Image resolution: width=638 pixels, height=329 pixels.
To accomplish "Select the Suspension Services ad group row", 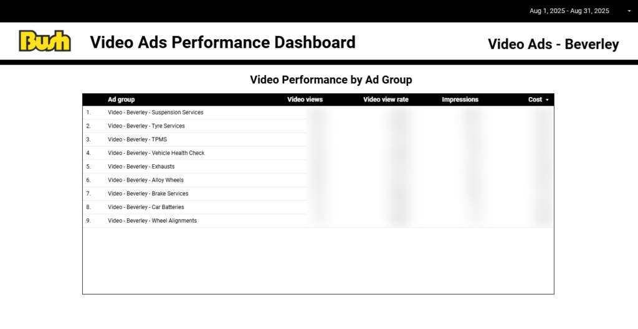I will click(x=155, y=113).
